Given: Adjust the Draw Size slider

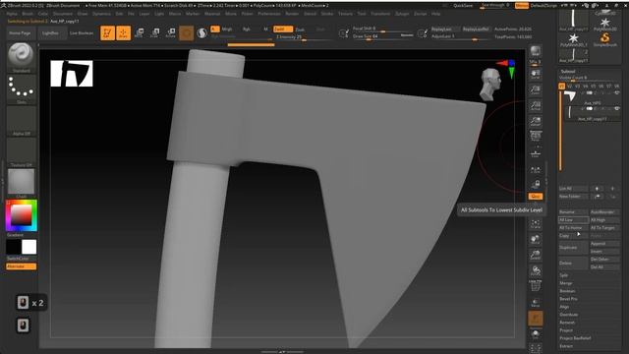Looking at the screenshot, I should (382, 36).
